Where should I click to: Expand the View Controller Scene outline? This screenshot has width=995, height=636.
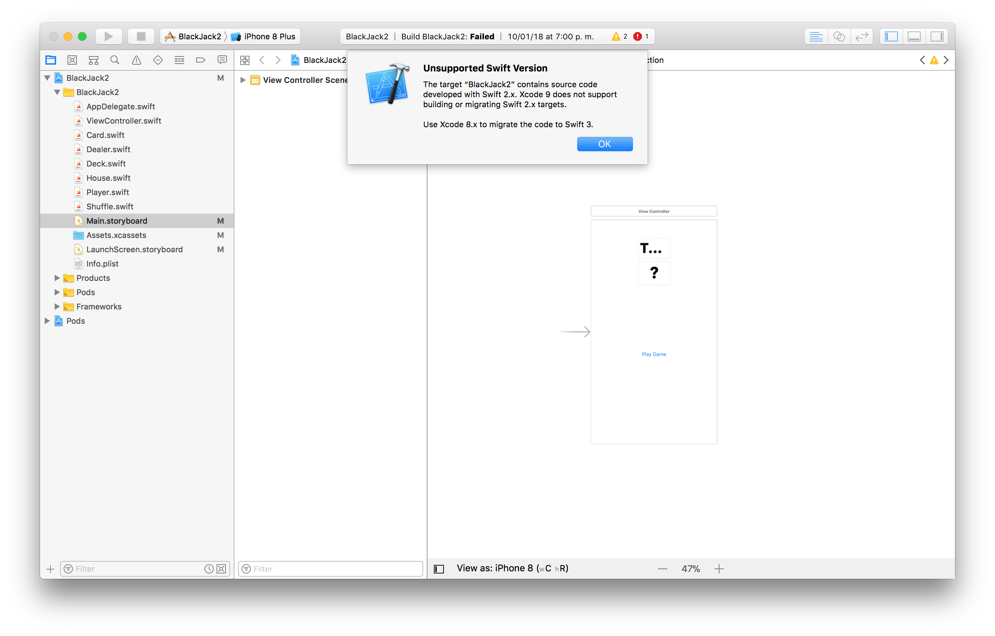tap(243, 80)
